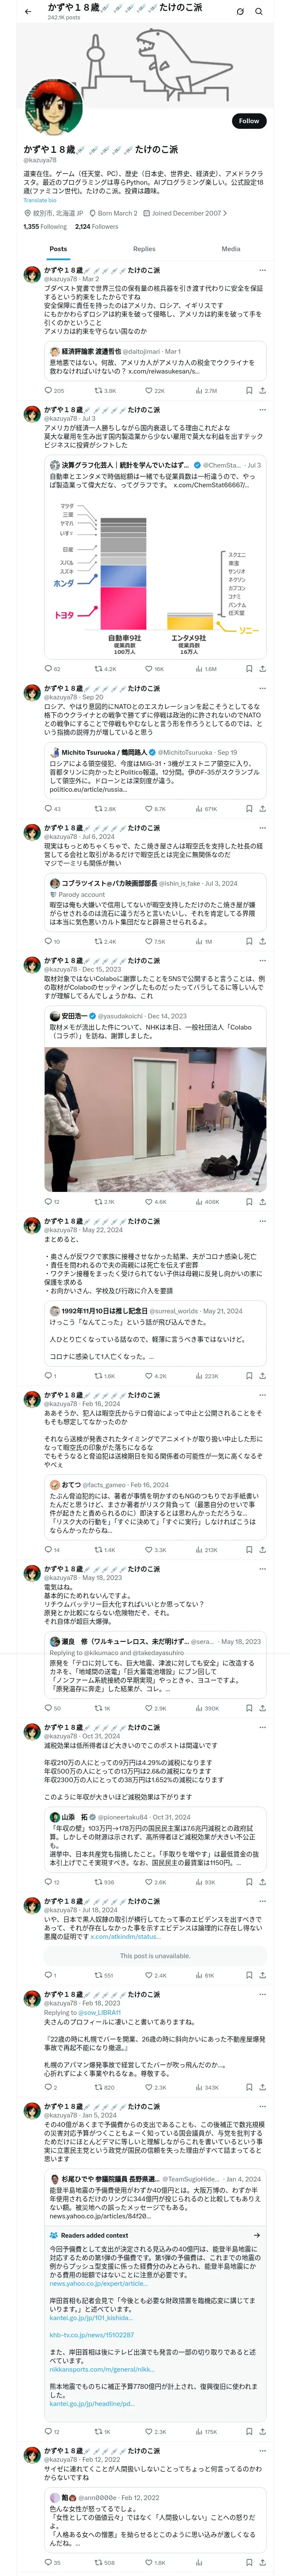Follow the かずや18歳 account
290x2576 pixels.
pos(249,121)
